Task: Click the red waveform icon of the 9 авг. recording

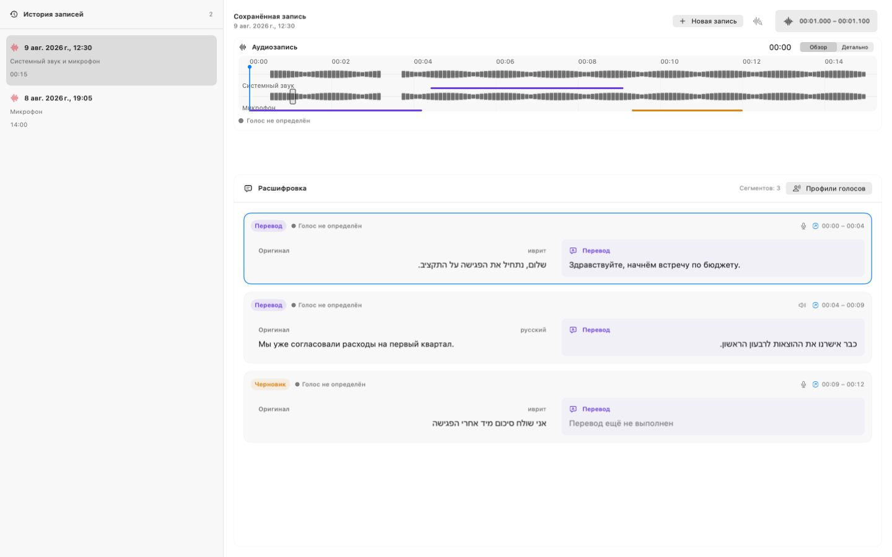Action: [14, 48]
